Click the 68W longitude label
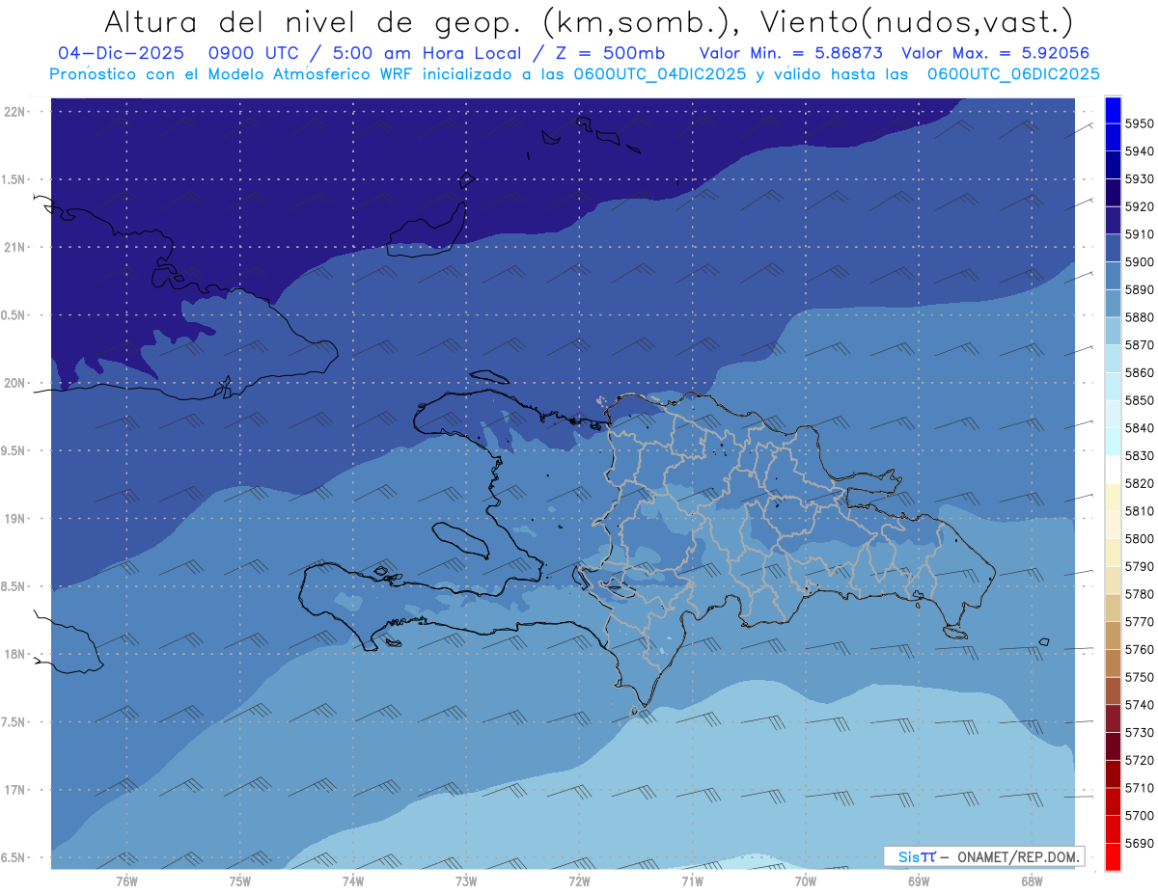 1032,880
